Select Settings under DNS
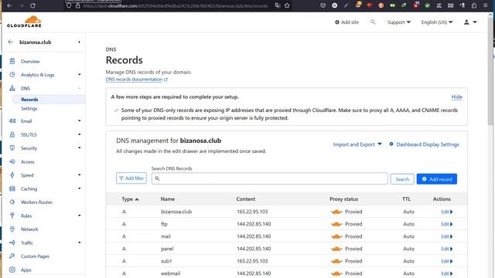 point(29,108)
